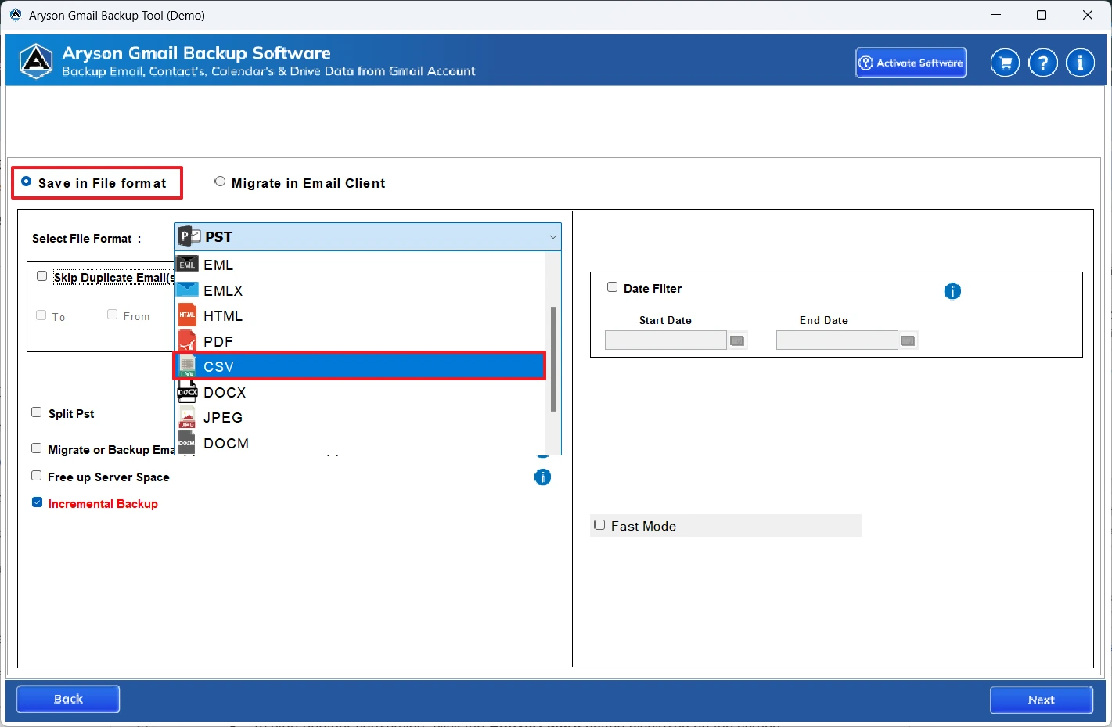Image resolution: width=1112 pixels, height=727 pixels.
Task: Click the Free up Server Space info icon
Action: pyautogui.click(x=542, y=477)
